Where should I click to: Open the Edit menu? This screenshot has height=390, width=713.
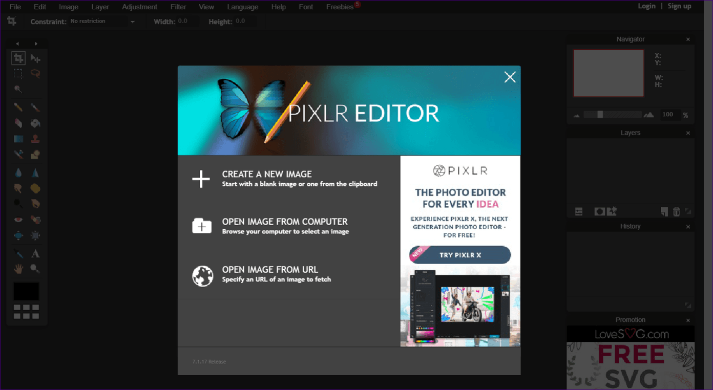40,7
